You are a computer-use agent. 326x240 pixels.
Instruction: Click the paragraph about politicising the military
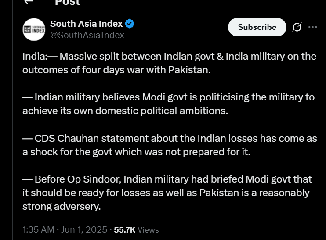click(168, 104)
